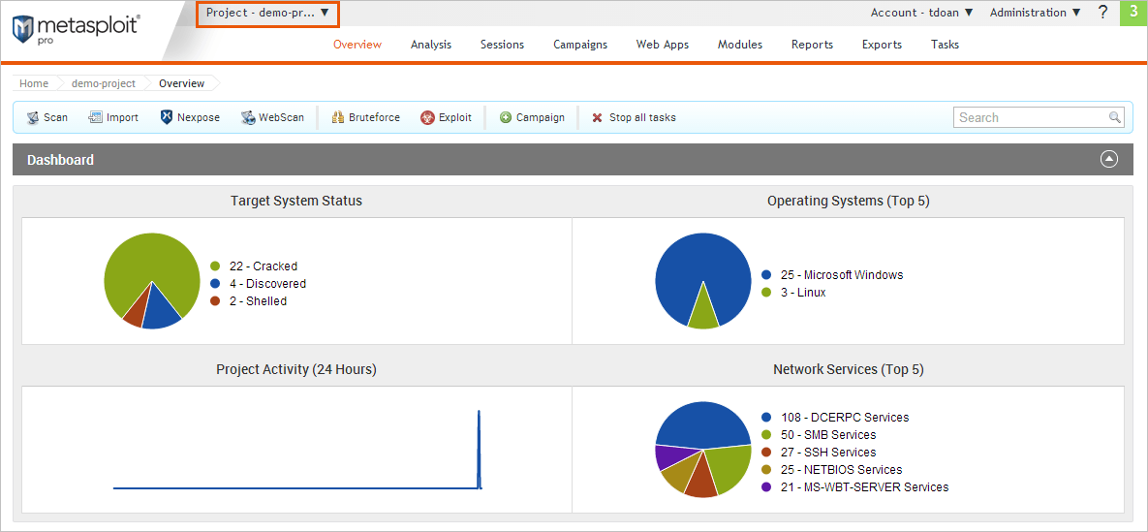1148x532 pixels.
Task: Open the Sessions tab
Action: pyautogui.click(x=502, y=45)
